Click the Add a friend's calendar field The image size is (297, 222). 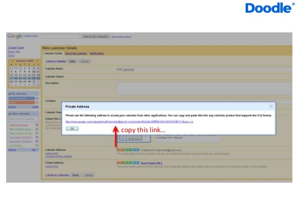coord(23,119)
